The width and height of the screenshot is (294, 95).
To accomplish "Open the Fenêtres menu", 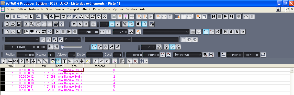I will (131, 9).
